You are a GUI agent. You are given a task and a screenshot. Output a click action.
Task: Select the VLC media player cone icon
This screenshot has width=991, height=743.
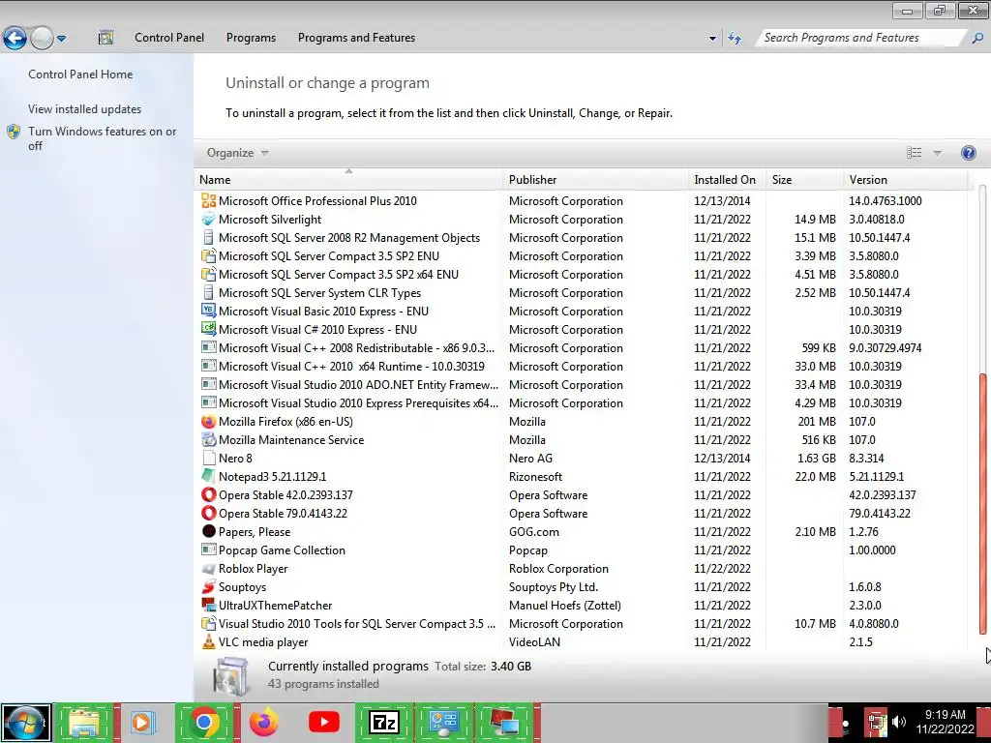point(209,642)
